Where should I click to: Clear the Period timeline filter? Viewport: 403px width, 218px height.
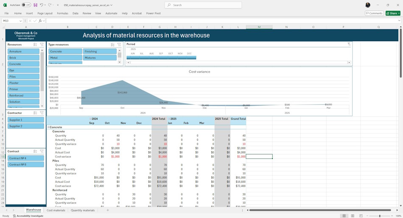tap(349, 44)
